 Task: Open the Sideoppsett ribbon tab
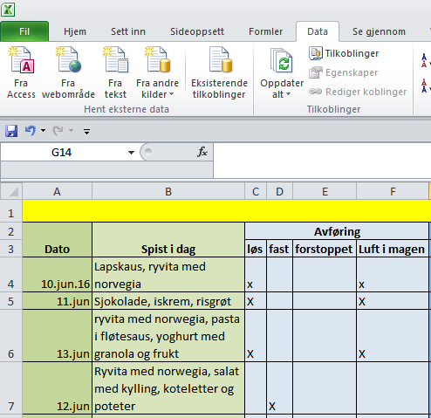[197, 31]
